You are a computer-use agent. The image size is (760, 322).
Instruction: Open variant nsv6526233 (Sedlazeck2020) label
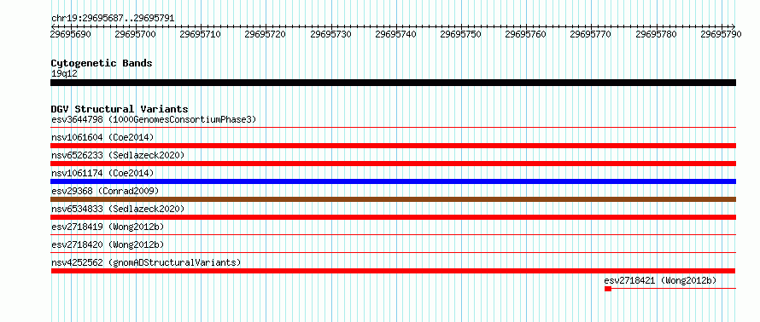[118, 155]
